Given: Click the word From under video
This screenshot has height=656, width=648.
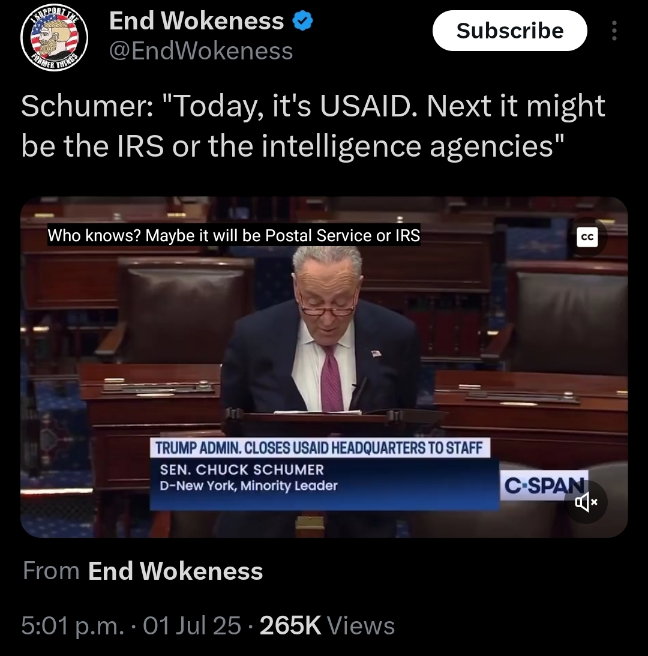Looking at the screenshot, I should (51, 571).
